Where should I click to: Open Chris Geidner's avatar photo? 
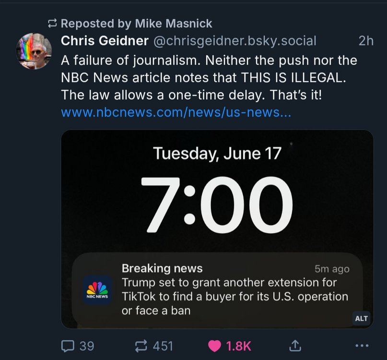(34, 51)
